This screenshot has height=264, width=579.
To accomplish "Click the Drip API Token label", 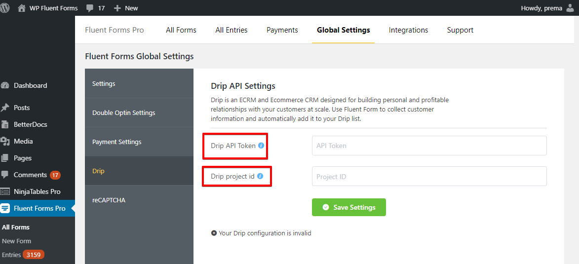I will (233, 146).
